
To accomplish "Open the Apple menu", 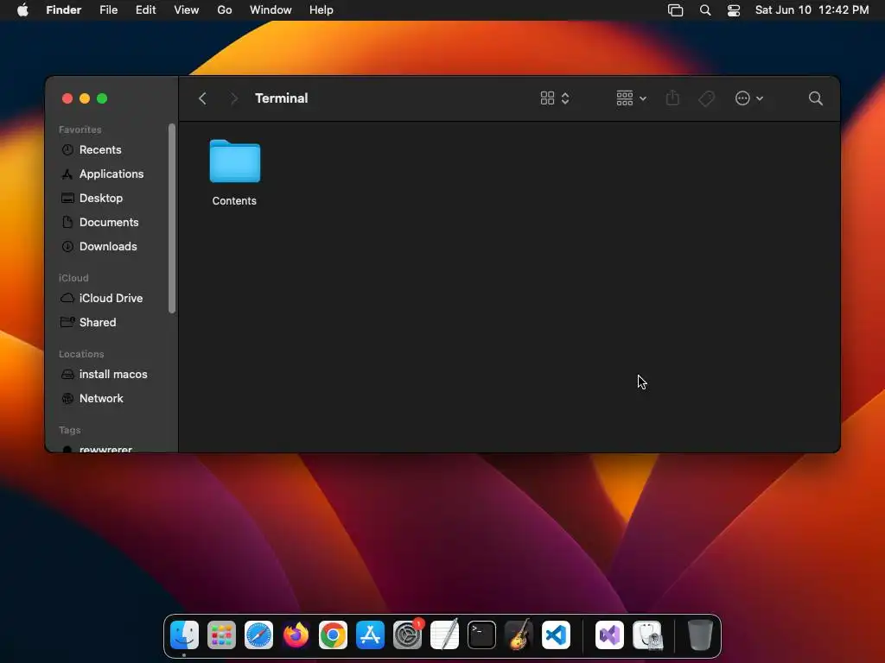I will coord(22,10).
